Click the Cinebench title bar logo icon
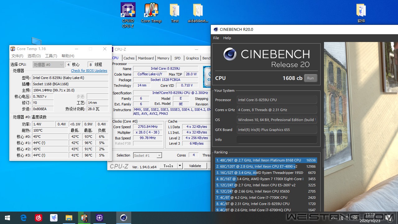This screenshot has width=398, height=224. click(x=216, y=30)
